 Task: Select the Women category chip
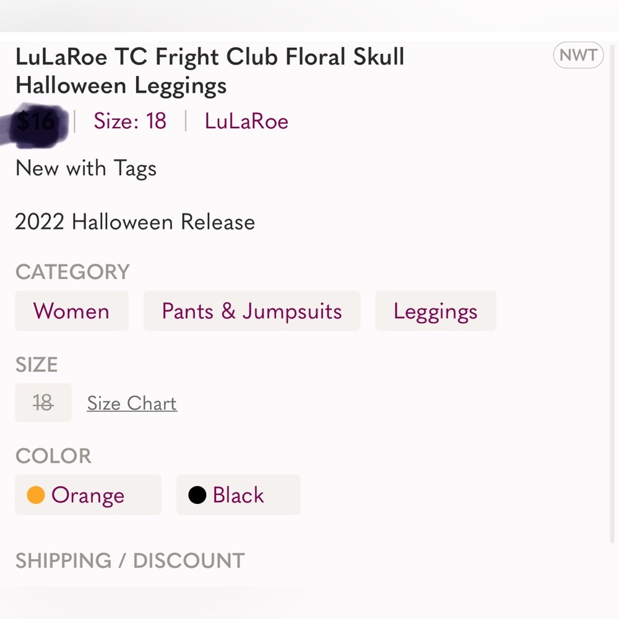(71, 311)
